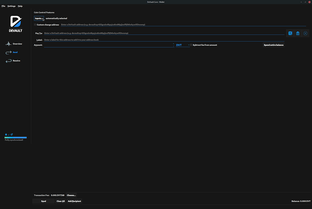Click the 'Fully synchronized!' status text
Viewport: 312px width, 209px height.
point(14,140)
